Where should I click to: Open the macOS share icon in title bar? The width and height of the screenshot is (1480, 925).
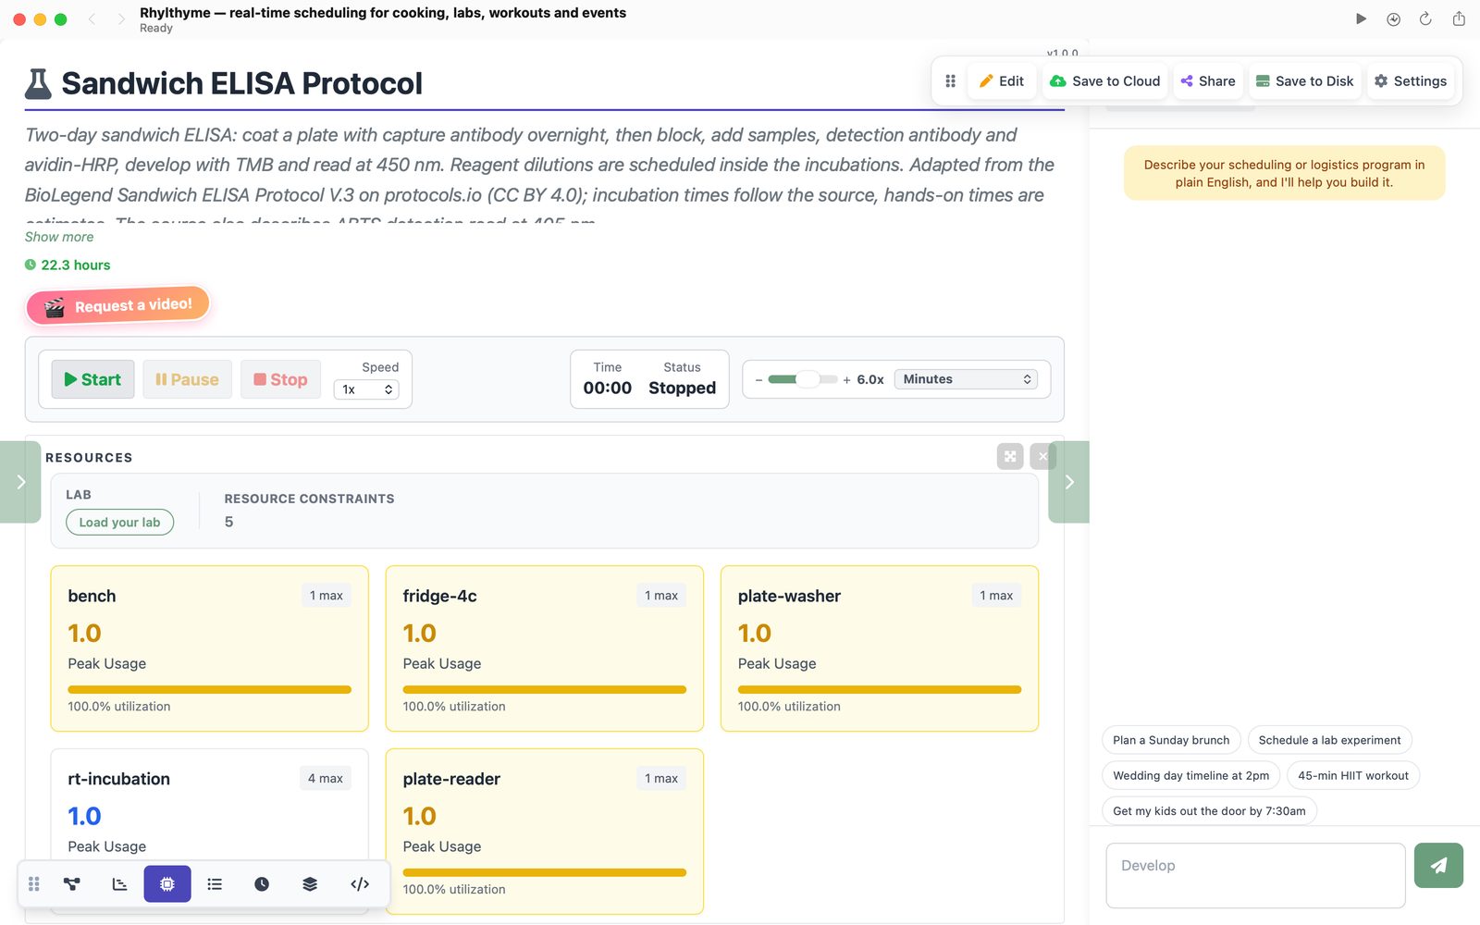1459,18
